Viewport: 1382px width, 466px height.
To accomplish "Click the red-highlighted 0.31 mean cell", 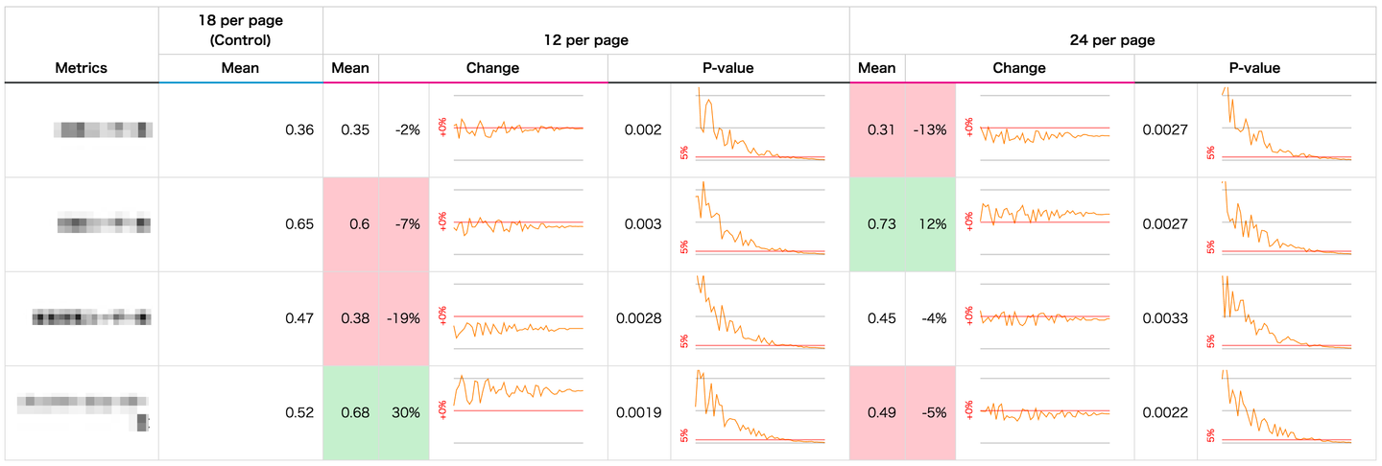I will click(877, 130).
